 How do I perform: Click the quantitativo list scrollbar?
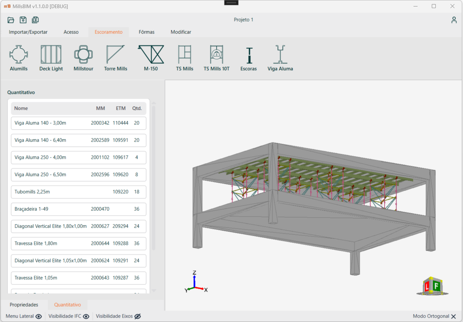pos(154,179)
